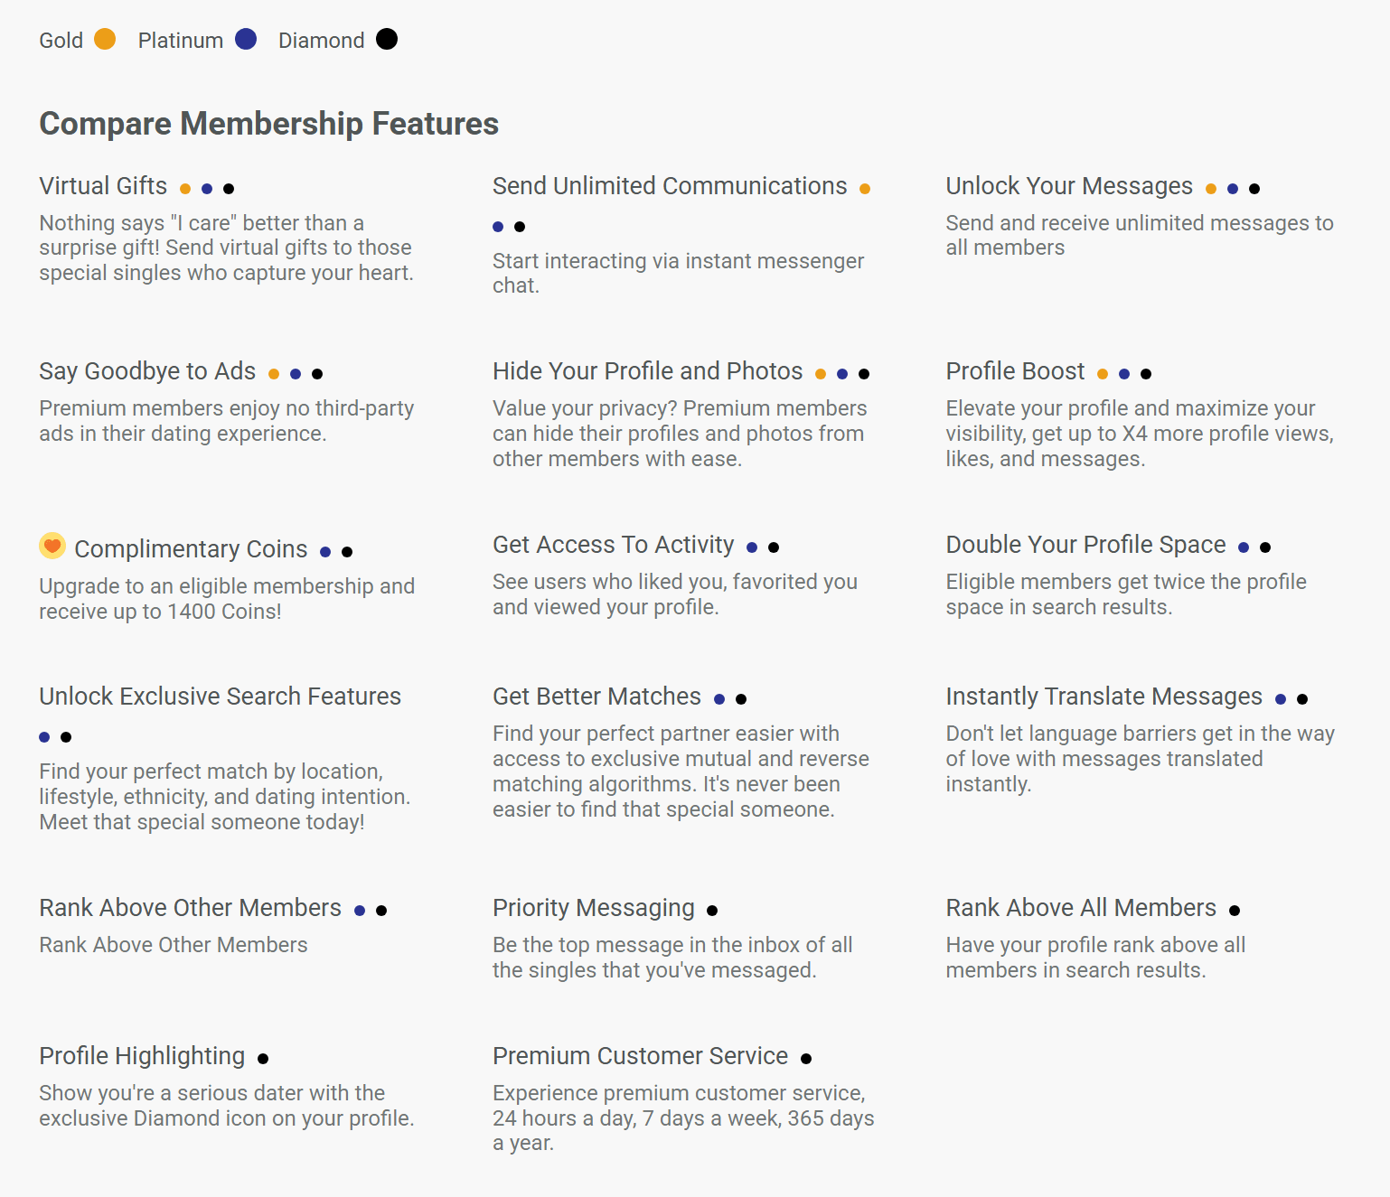Click the "Gold" legend label
Screen dimensions: 1390x1197
click(61, 41)
